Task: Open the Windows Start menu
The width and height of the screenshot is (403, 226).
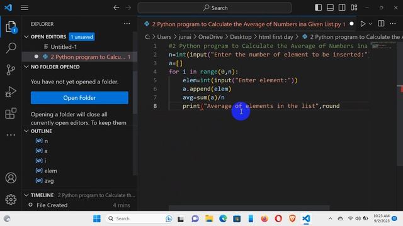Action: [97, 218]
